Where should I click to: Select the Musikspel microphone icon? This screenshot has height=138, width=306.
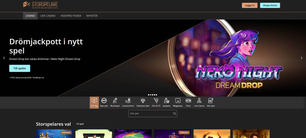115,101
